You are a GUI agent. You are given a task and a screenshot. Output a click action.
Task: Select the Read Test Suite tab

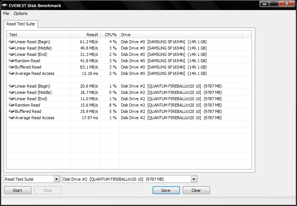pos(21,24)
